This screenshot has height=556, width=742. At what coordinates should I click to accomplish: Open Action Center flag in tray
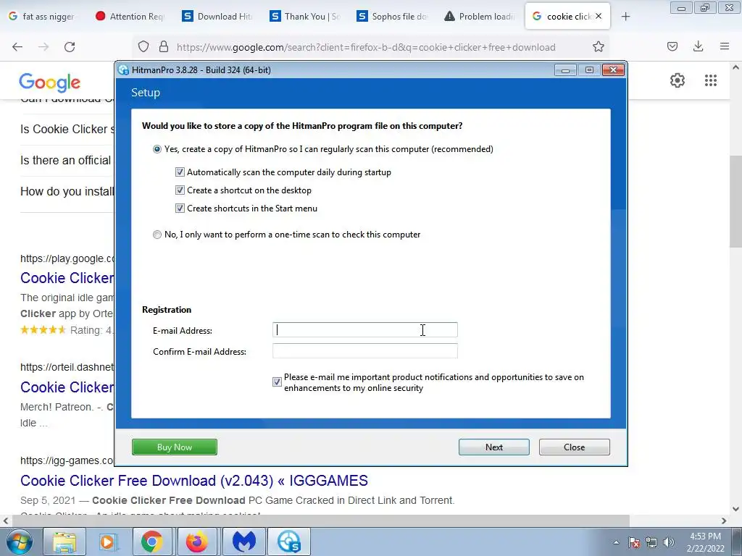(x=634, y=542)
